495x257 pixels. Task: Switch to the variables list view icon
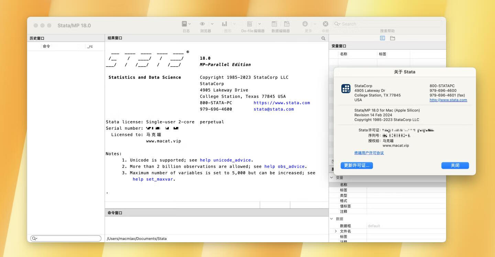tap(382, 38)
